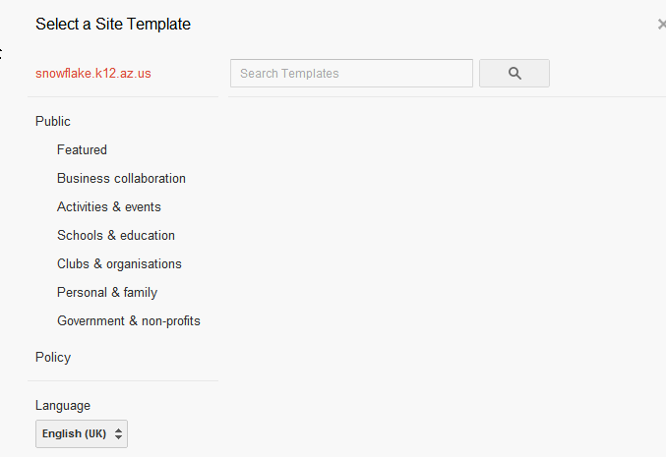Image resolution: width=666 pixels, height=457 pixels.
Task: Close the Select a Site Template dialog
Action: 662,25
